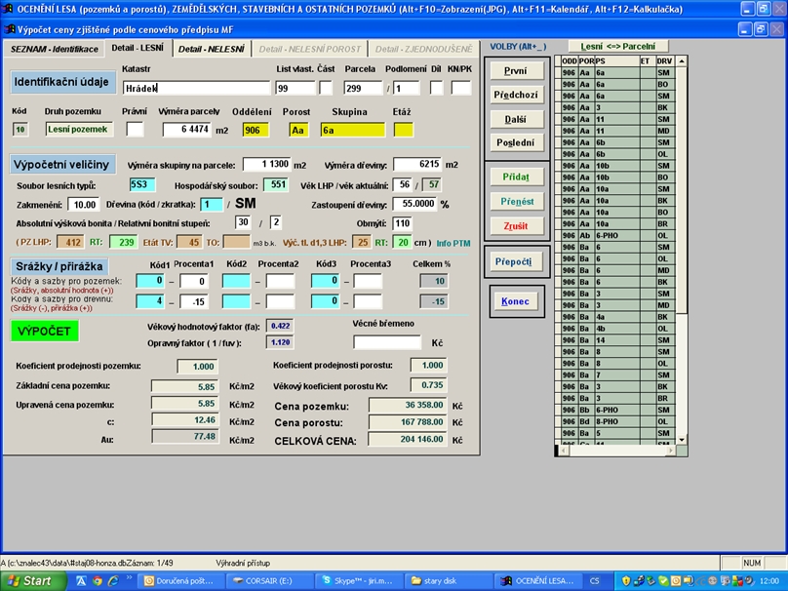Click the Katastr input field containing Hrádek
The width and height of the screenshot is (788, 591).
195,88
